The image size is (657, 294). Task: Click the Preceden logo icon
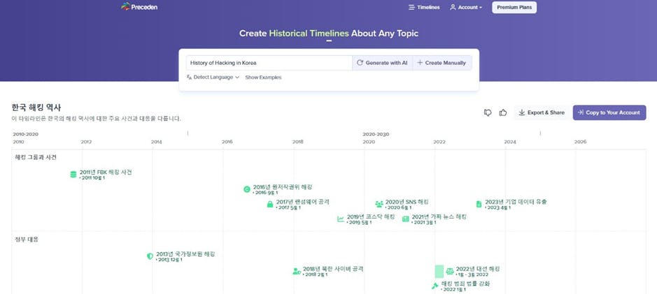(x=126, y=7)
